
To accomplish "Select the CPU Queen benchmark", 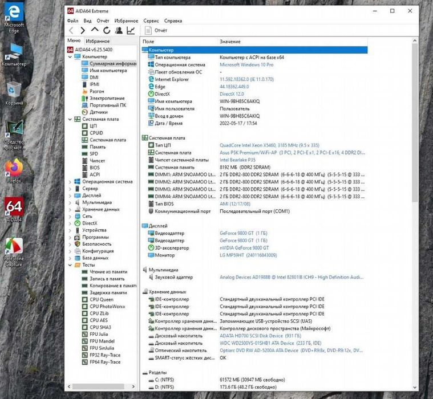I will [x=102, y=300].
